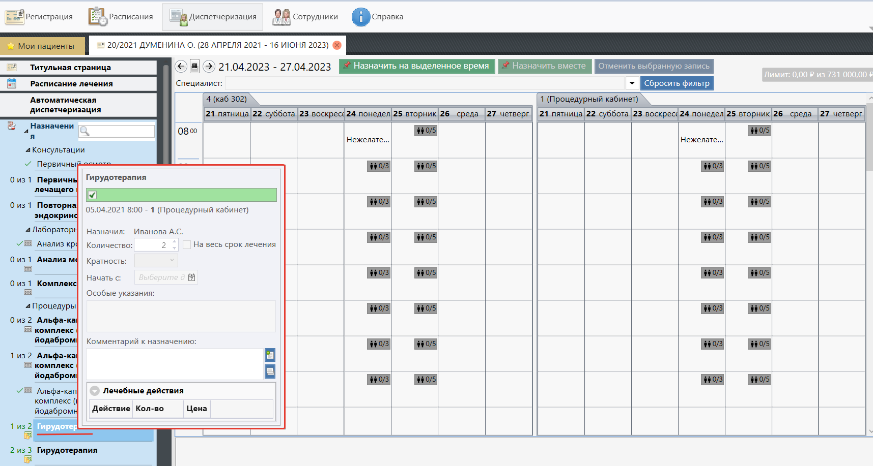Screen dimensions: 873x466
Task: Close the ДУМЕНИНА О. patient tab
Action: [337, 45]
